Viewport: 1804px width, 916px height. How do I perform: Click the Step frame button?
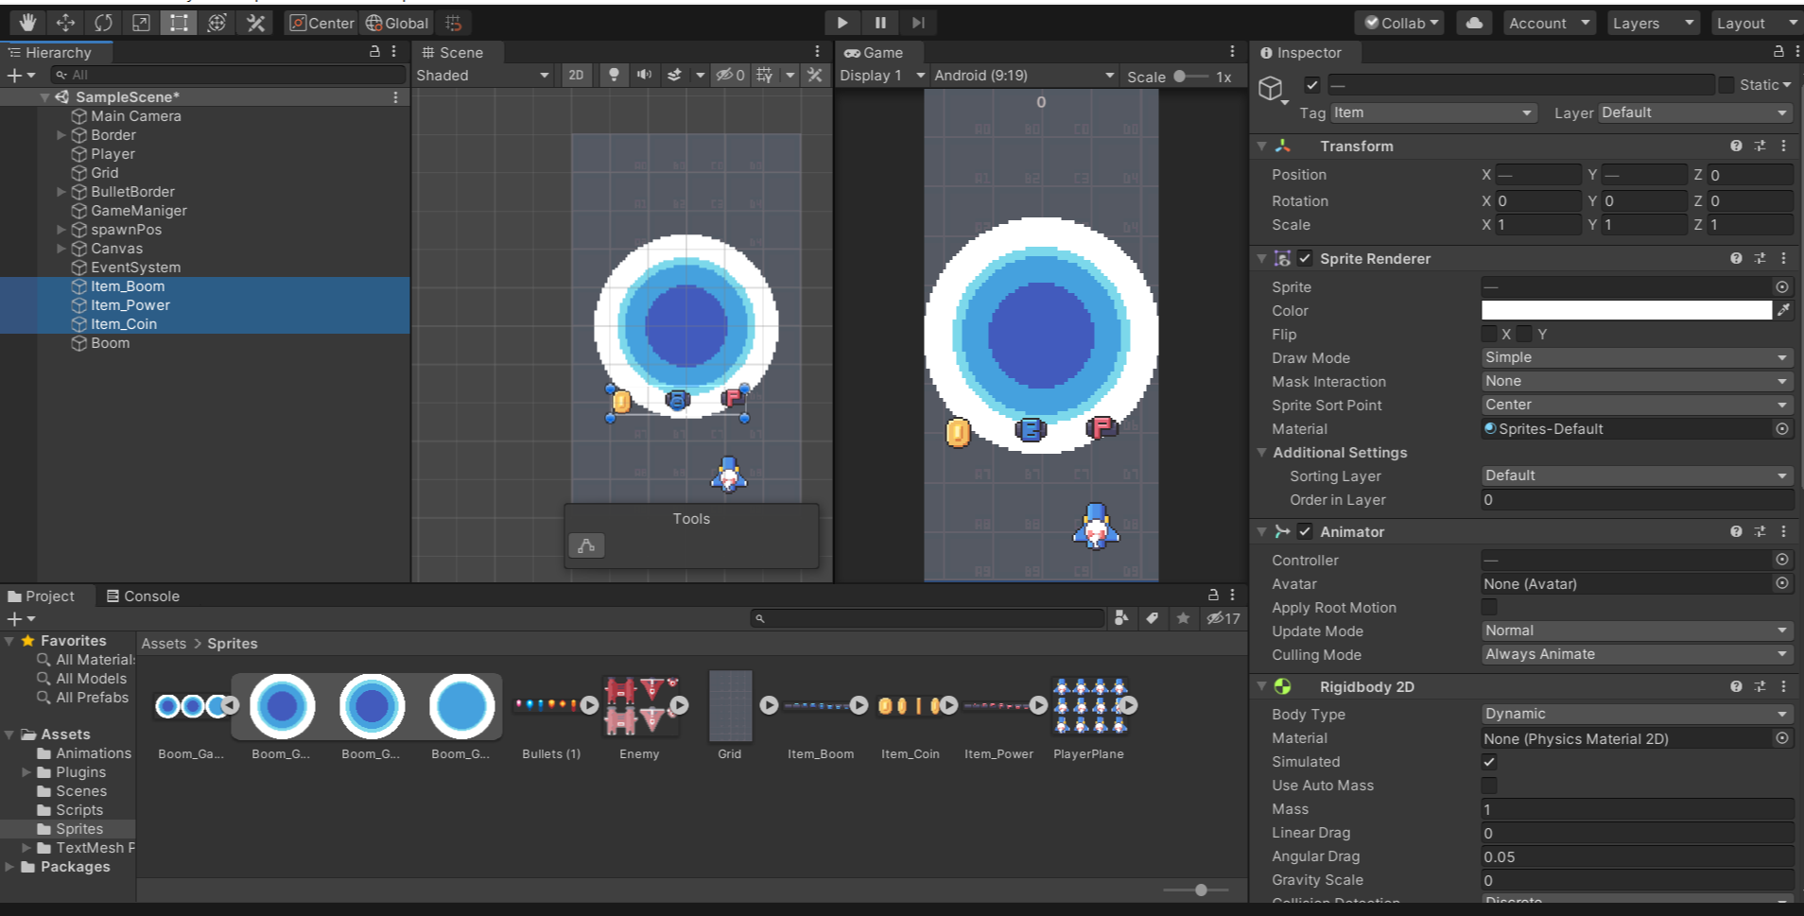[918, 23]
